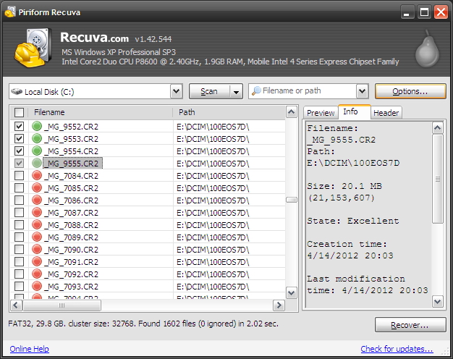Click the Local Disk drive icon in the selector

(x=17, y=92)
